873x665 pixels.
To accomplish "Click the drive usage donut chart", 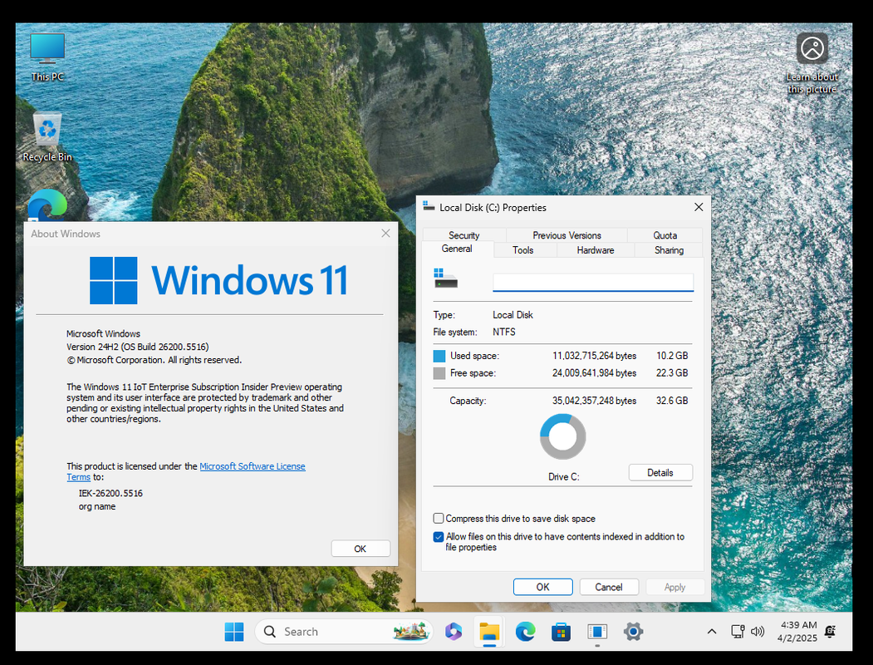I will point(562,436).
